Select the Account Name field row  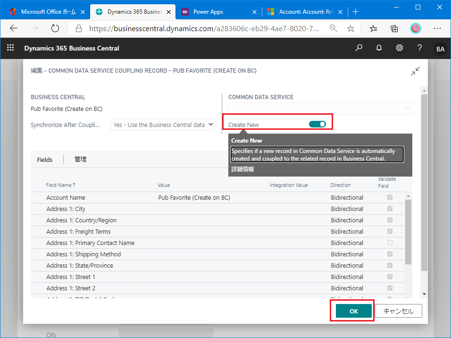[x=217, y=197]
